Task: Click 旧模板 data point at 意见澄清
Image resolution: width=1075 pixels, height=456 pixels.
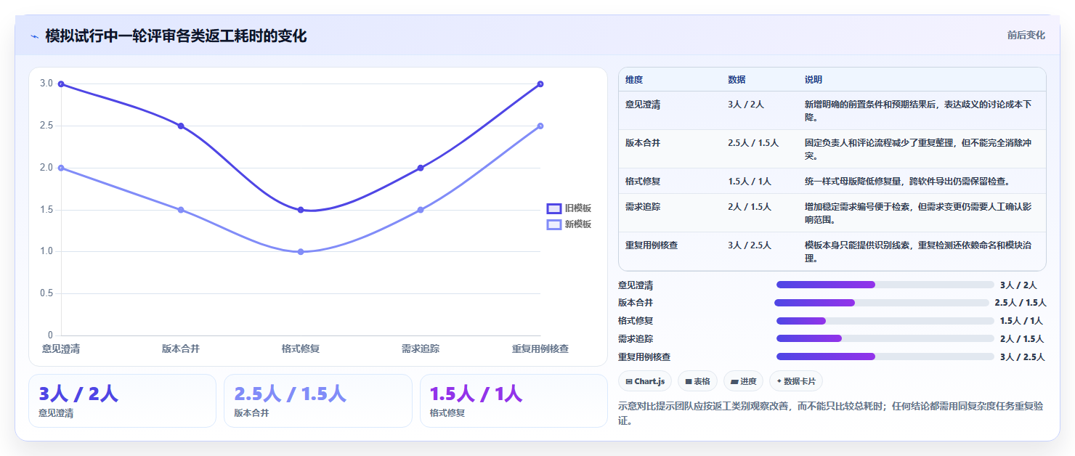Action: click(x=61, y=84)
